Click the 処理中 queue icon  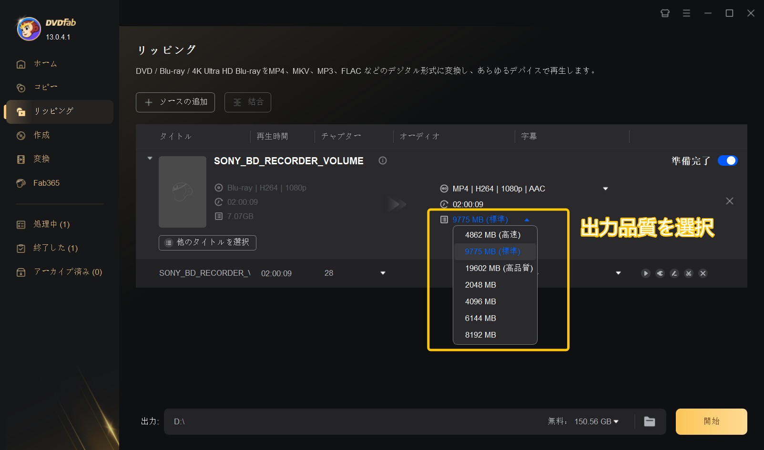pos(21,225)
